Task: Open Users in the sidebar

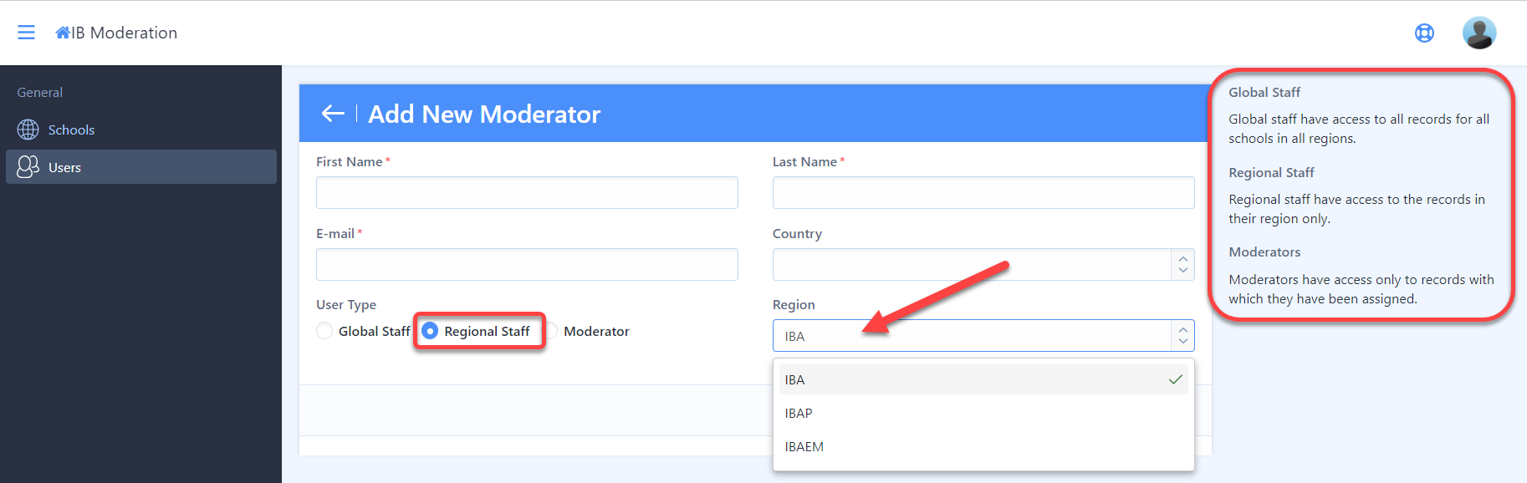Action: tap(141, 167)
